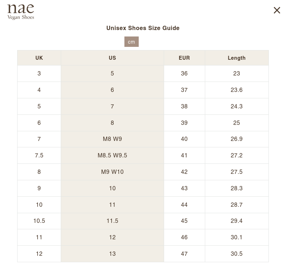
Task: Click the M8 W9 US size cell
Action: [112, 139]
